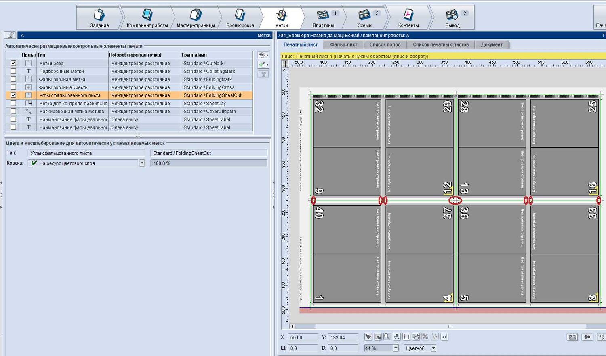Click the plus origin icon at ruler corner

tap(285, 63)
